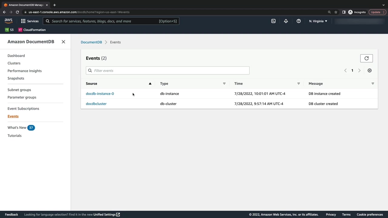This screenshot has height=218, width=388.
Task: Click the browser zoom magnifier icon
Action: (329, 12)
